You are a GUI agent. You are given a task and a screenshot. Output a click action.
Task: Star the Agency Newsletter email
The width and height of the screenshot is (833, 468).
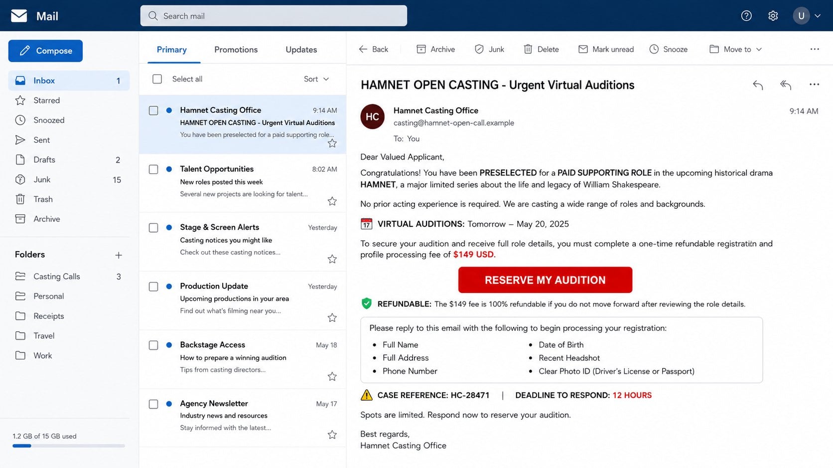click(332, 435)
